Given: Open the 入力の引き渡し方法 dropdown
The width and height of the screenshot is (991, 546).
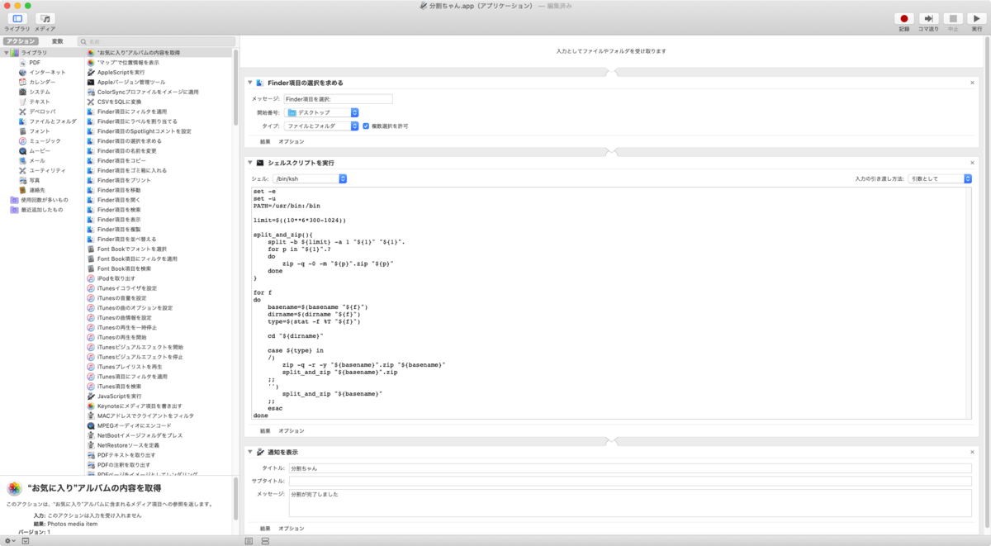Looking at the screenshot, I should (940, 178).
